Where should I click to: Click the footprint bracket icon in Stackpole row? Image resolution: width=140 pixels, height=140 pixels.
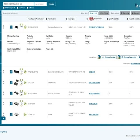click(22, 24)
